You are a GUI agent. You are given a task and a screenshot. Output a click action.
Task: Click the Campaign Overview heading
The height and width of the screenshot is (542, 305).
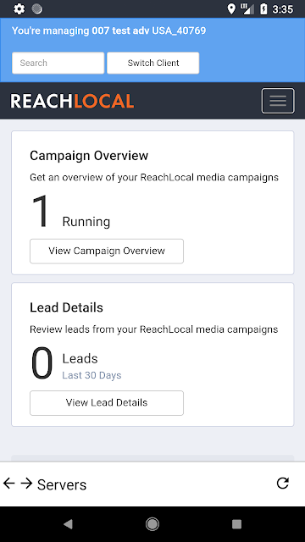[89, 156]
